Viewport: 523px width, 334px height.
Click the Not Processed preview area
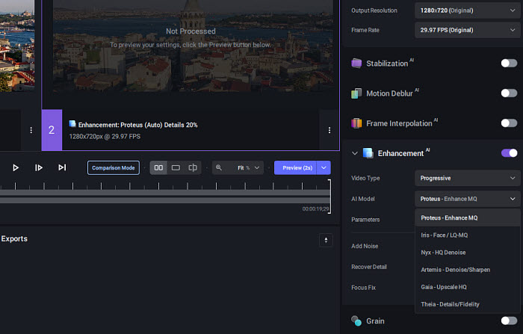coord(191,47)
